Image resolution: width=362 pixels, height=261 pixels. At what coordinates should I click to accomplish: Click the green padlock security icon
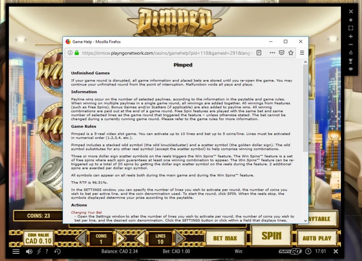click(77, 53)
